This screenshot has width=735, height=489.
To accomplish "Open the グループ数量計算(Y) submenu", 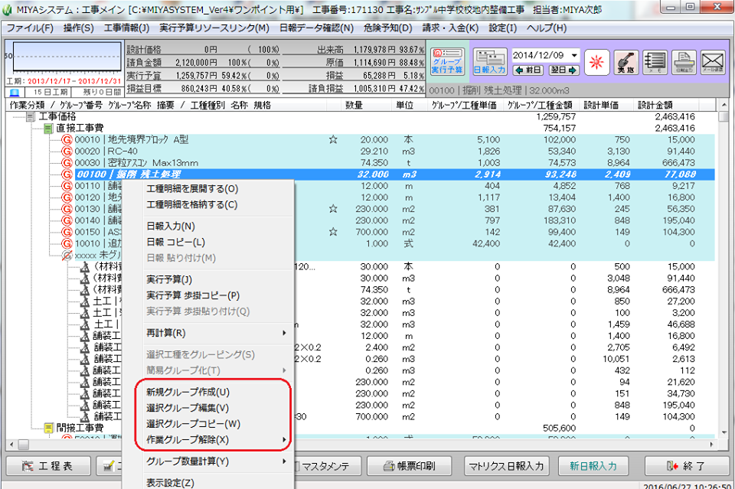I will pyautogui.click(x=207, y=461).
